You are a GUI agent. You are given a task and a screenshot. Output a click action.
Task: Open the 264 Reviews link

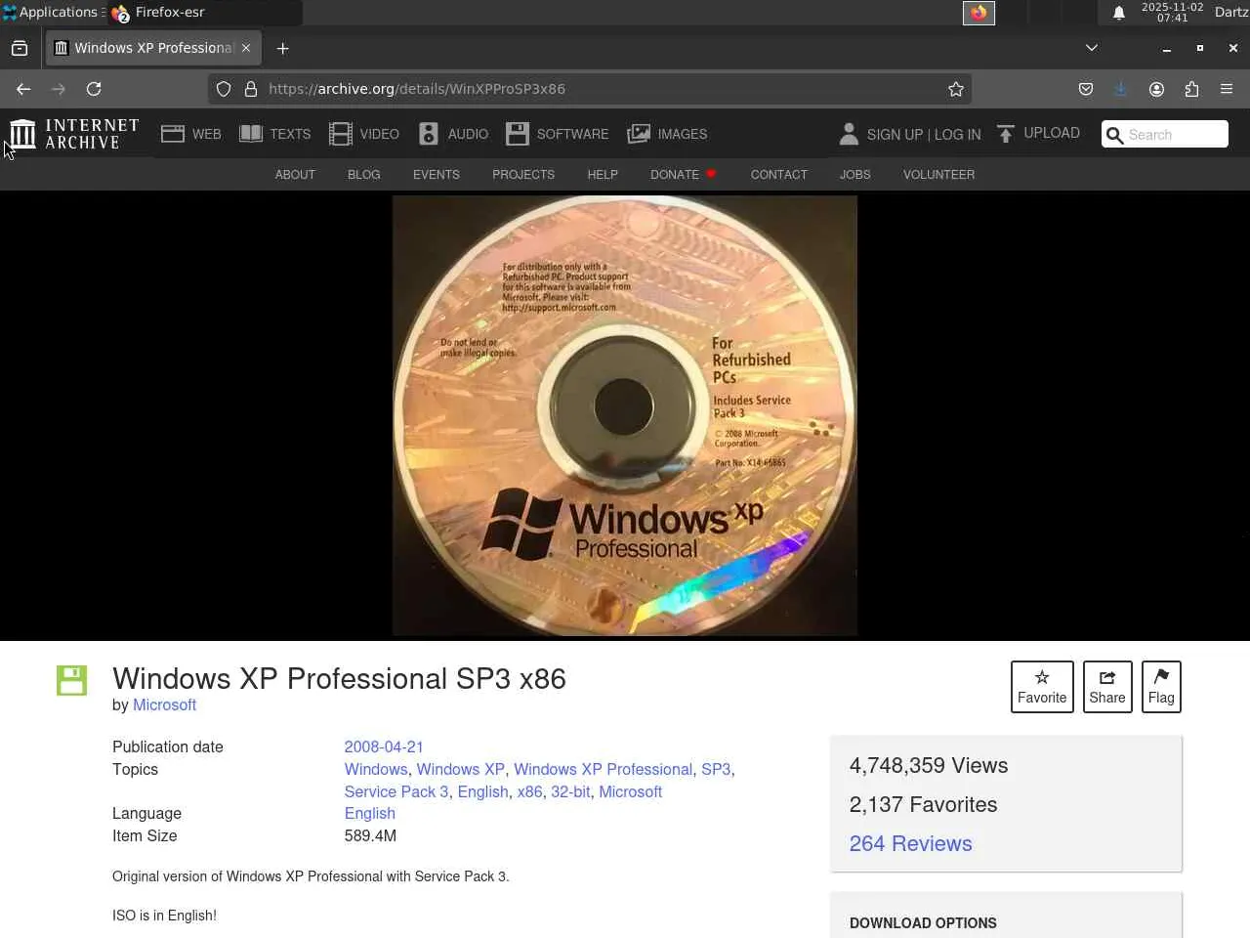tap(910, 843)
